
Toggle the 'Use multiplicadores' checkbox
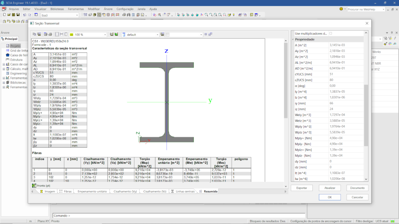(331, 33)
